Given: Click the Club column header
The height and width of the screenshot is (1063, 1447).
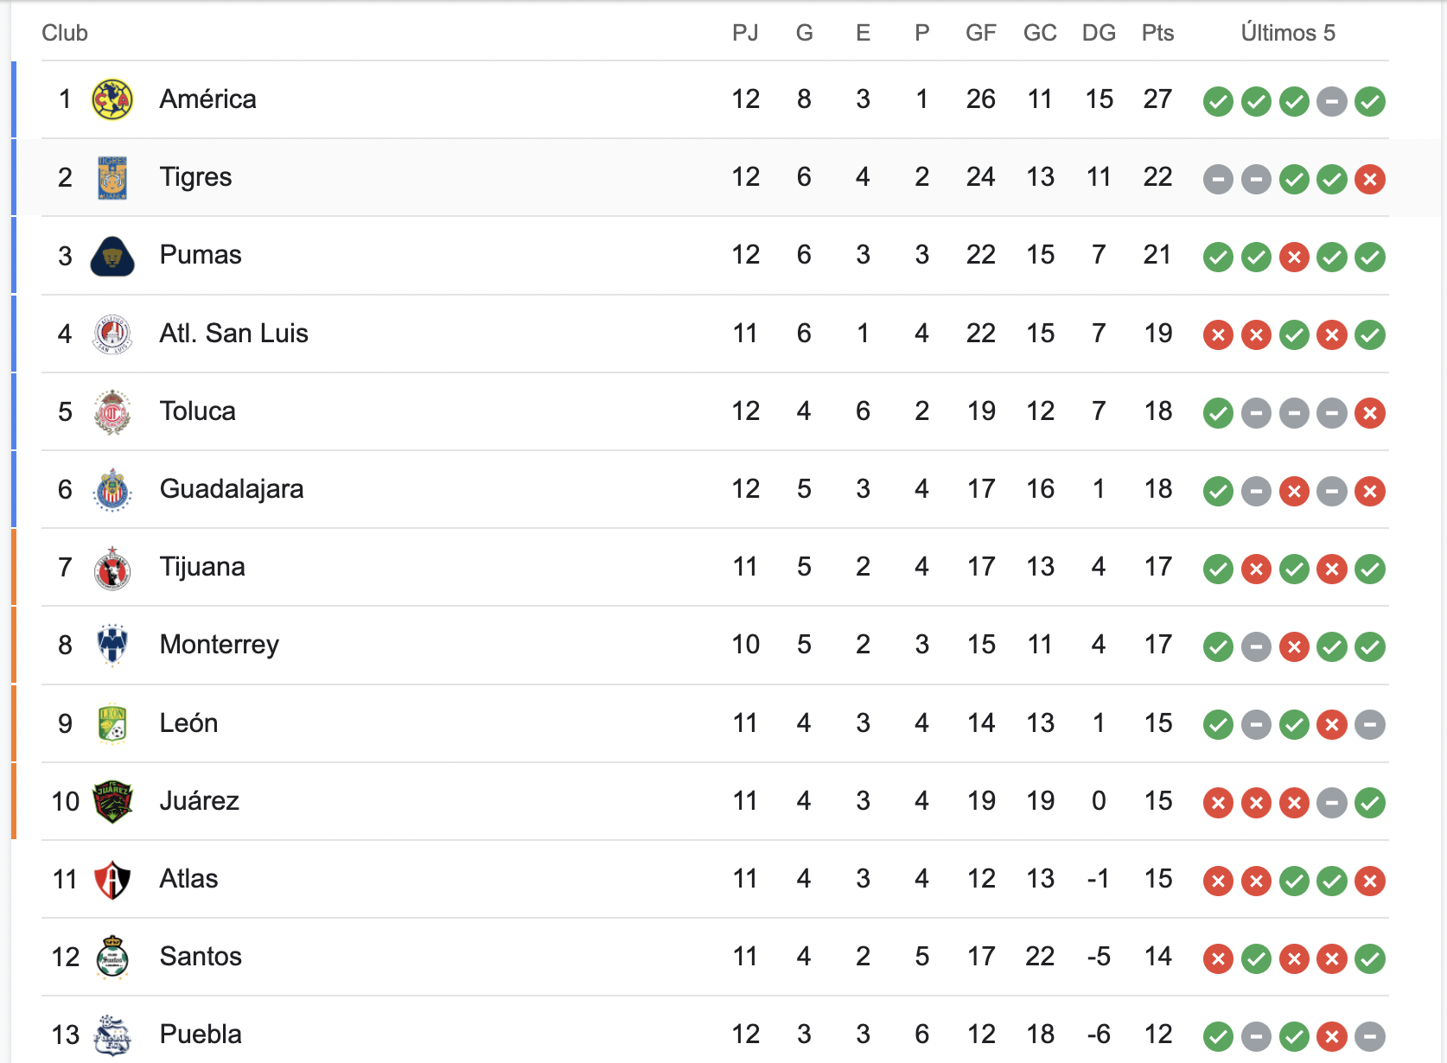Looking at the screenshot, I should click(x=65, y=33).
